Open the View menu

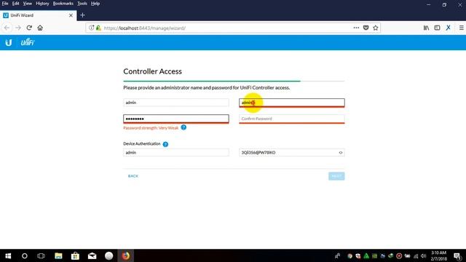tap(28, 4)
